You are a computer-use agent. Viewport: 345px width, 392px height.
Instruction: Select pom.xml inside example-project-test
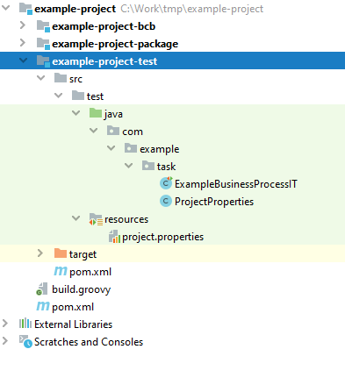click(x=90, y=272)
